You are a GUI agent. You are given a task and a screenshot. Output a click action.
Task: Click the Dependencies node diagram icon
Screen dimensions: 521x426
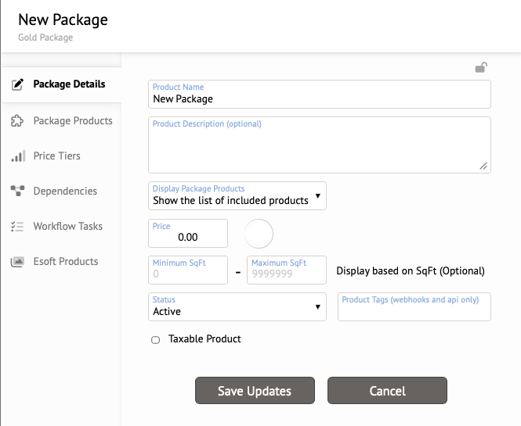(17, 191)
